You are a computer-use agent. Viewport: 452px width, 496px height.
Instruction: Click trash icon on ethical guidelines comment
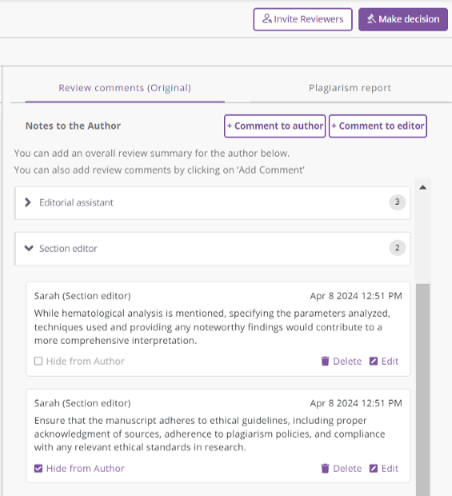click(x=325, y=468)
